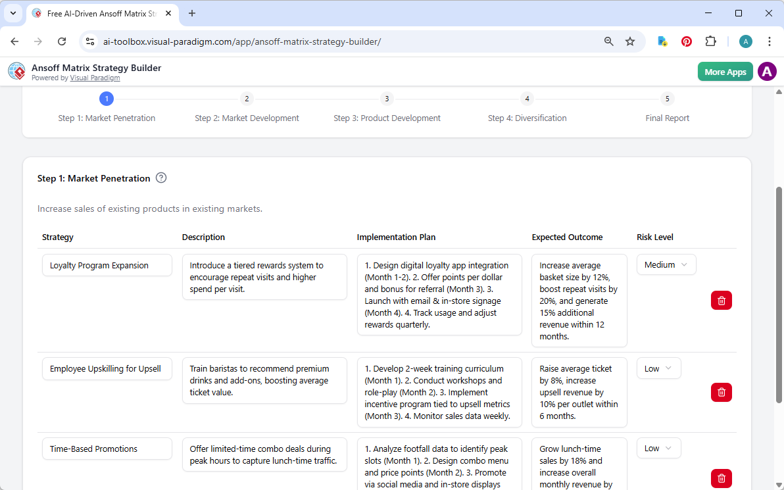Delete the Employee Upskilling for Upsell strategy
This screenshot has height=490, width=784.
click(x=721, y=392)
